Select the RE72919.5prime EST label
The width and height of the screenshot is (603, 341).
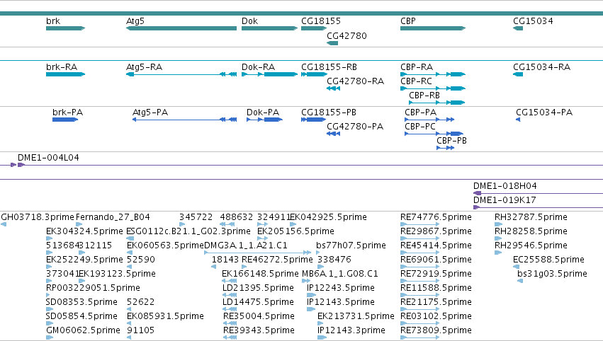click(x=436, y=274)
